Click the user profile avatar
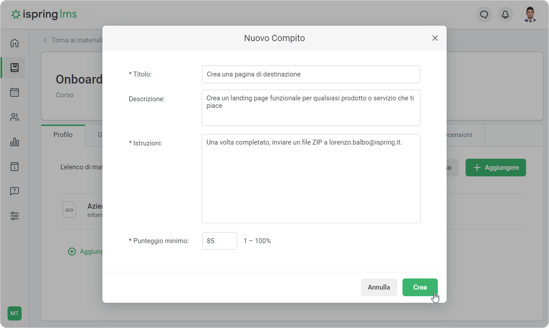Image resolution: width=549 pixels, height=328 pixels. (x=530, y=15)
